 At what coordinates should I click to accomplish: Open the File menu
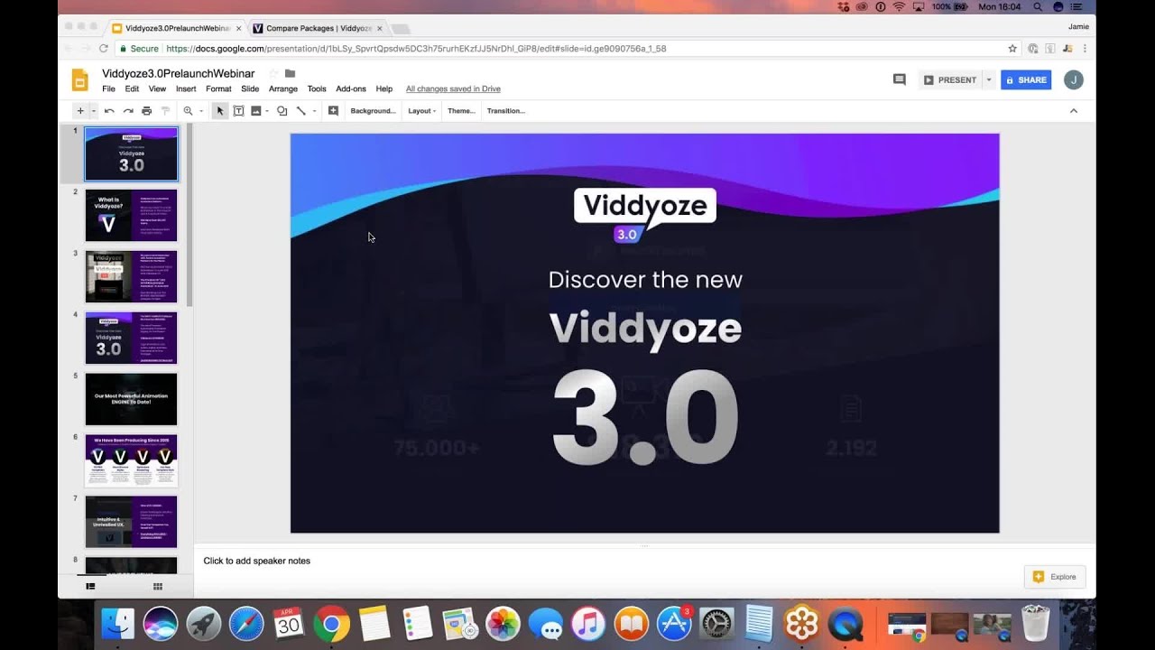[x=108, y=89]
